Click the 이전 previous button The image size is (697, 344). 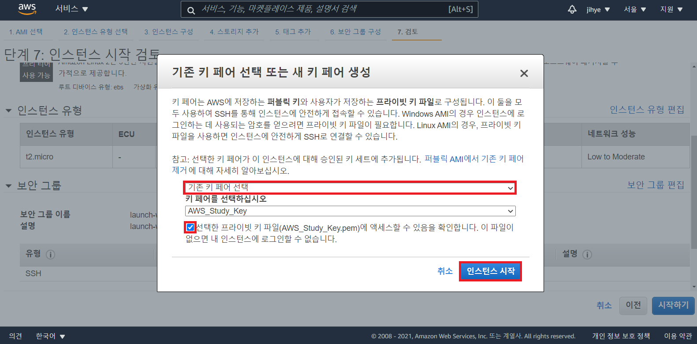(x=634, y=305)
